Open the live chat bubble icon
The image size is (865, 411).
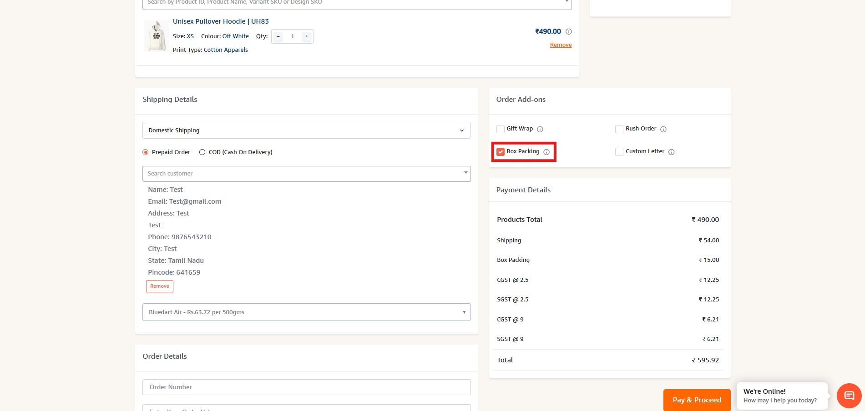pyautogui.click(x=849, y=395)
